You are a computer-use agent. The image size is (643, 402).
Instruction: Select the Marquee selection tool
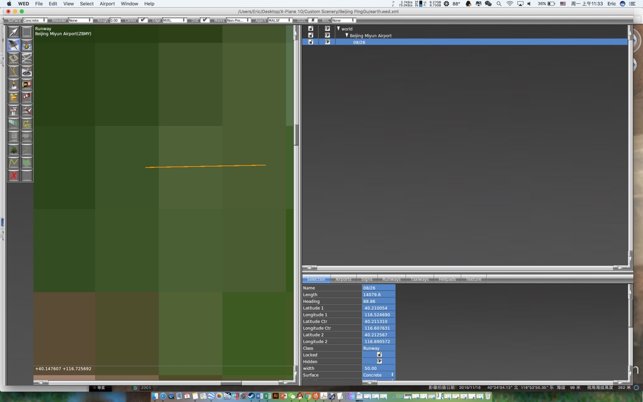pyautogui.click(x=27, y=32)
